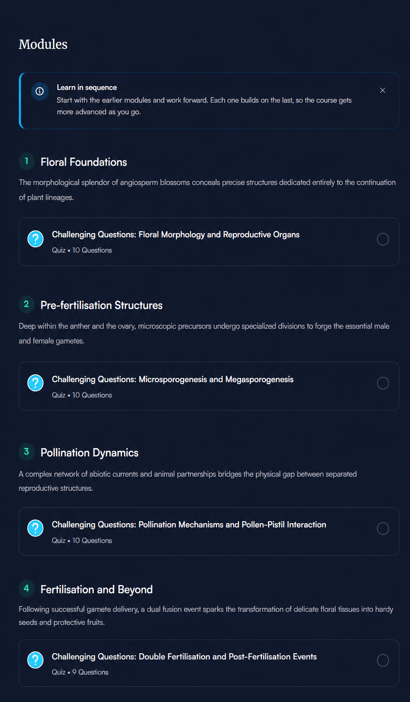Click module number 3 badge
Screen dimensions: 410x702
(27, 452)
